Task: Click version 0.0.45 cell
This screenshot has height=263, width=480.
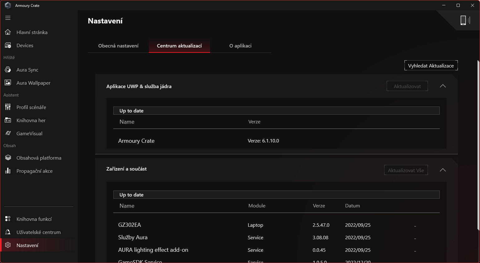Action: [x=319, y=250]
